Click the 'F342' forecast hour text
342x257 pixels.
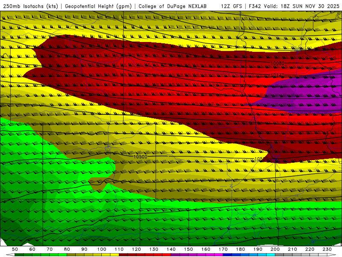(x=255, y=6)
